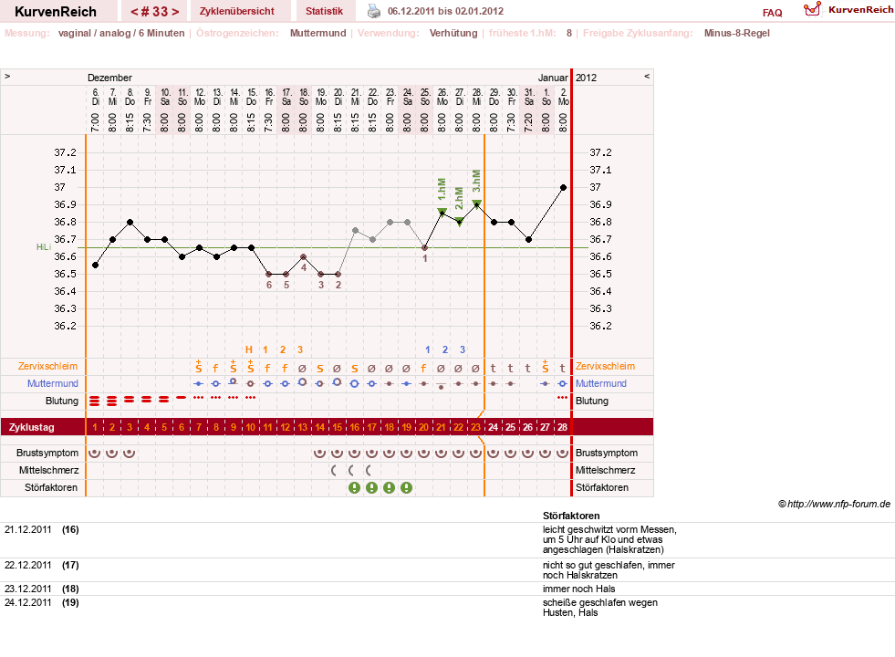Click the #33 cycle number
Screen dimensions: 895x657
(155, 12)
